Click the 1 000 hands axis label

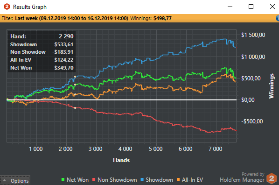click(x=36, y=149)
